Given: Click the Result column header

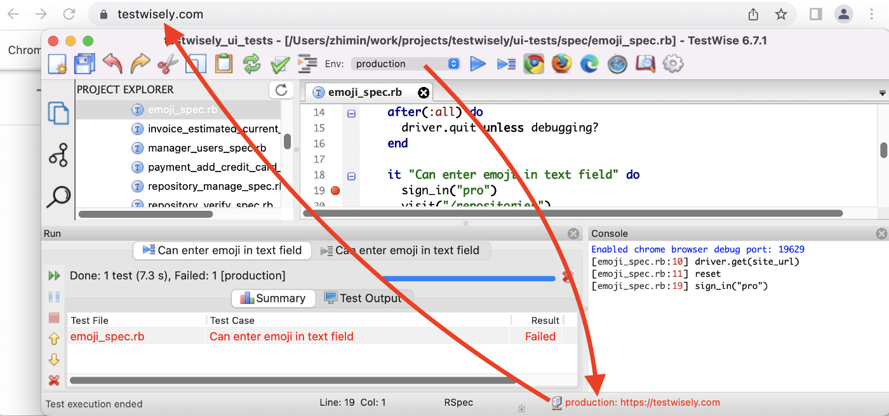Looking at the screenshot, I should (x=537, y=320).
